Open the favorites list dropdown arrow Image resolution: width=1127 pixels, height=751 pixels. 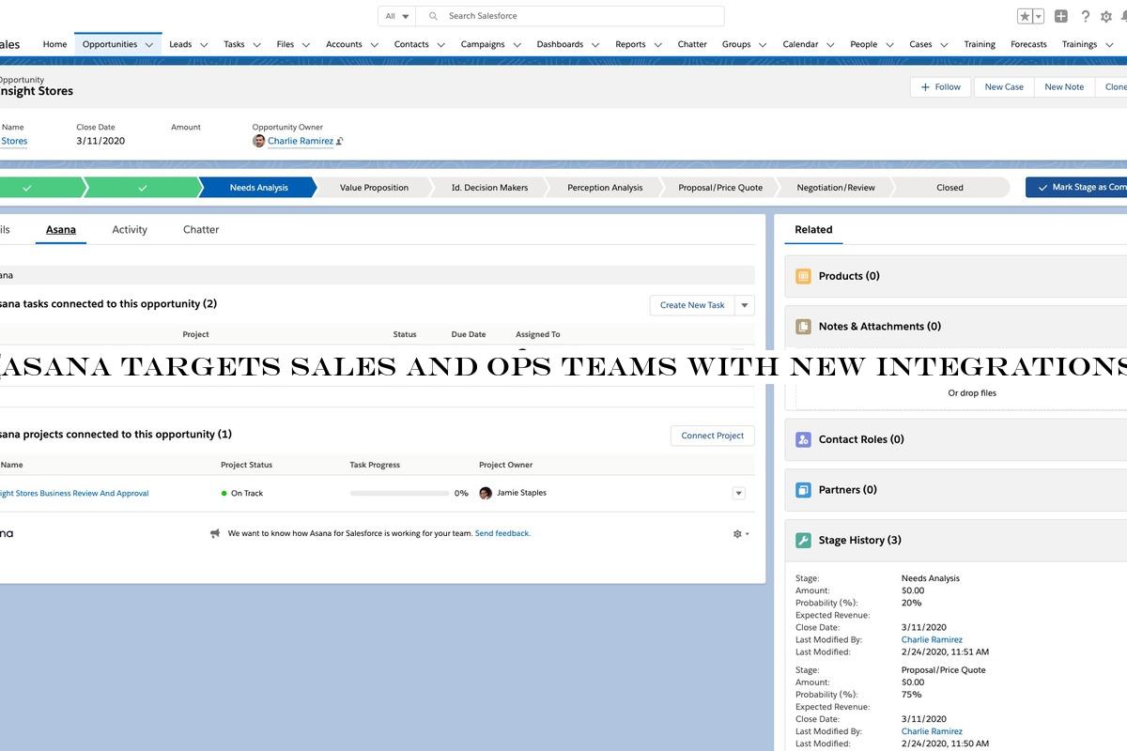(1039, 16)
